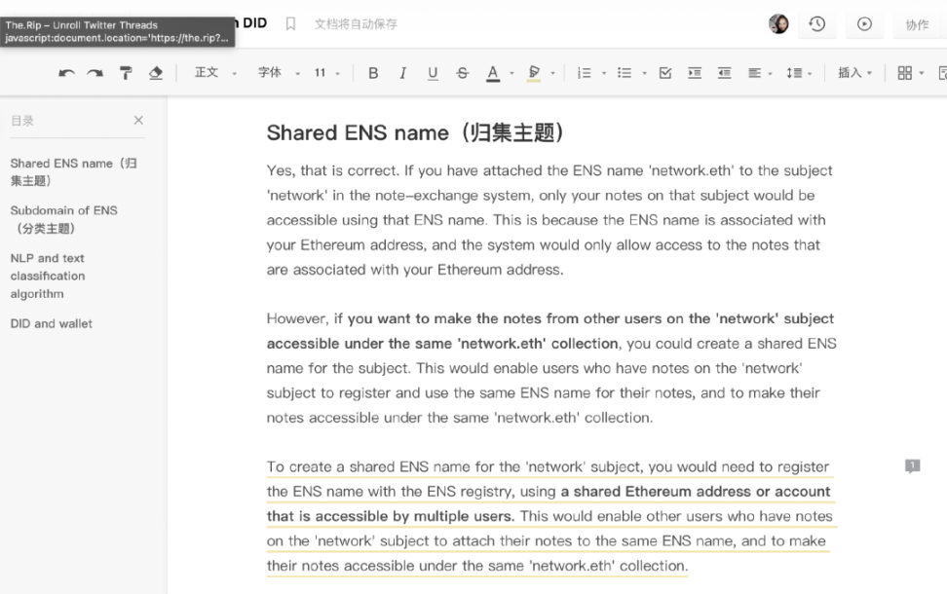947x594 pixels.
Task: Click the clear formatting eraser icon
Action: (155, 73)
